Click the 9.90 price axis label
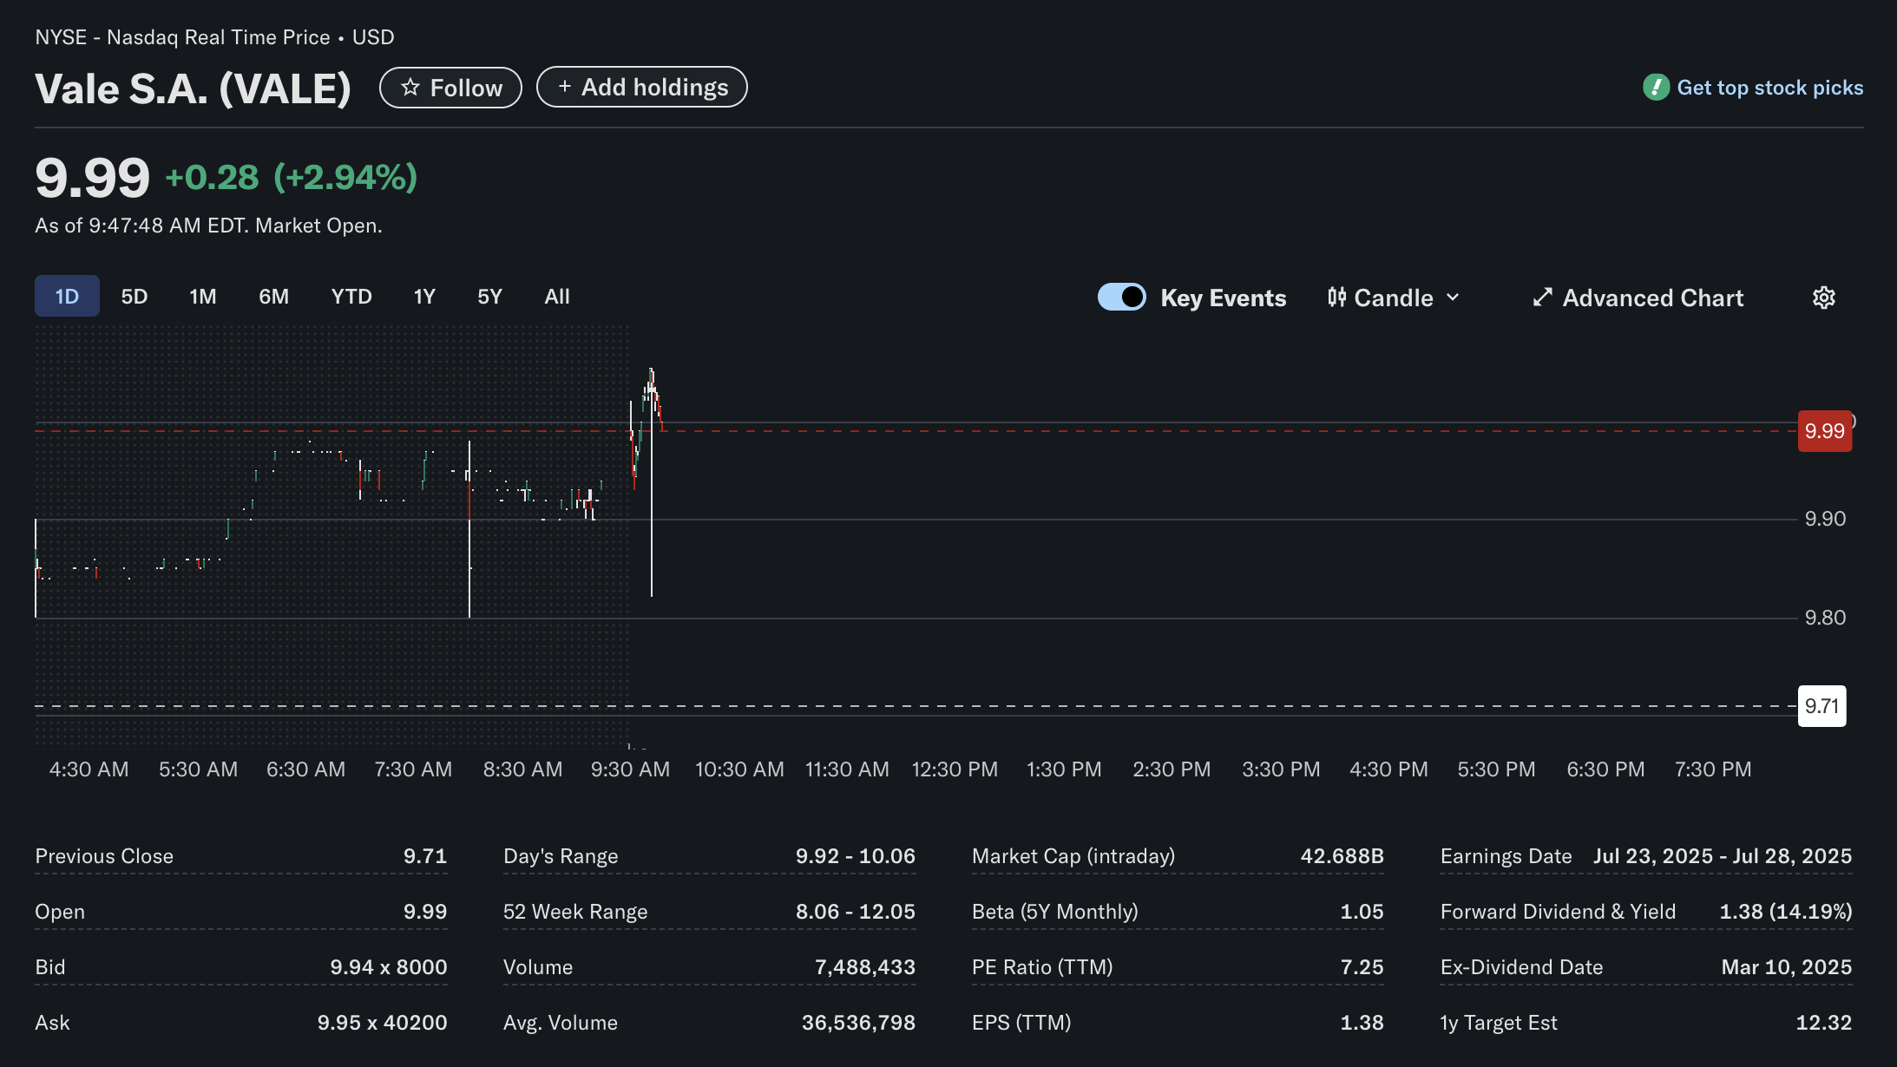1897x1067 pixels. pyautogui.click(x=1825, y=519)
